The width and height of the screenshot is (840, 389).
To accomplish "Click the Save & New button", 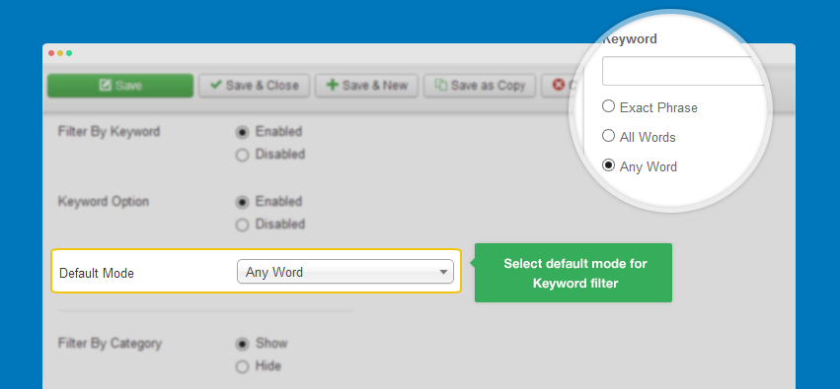I will (x=366, y=86).
